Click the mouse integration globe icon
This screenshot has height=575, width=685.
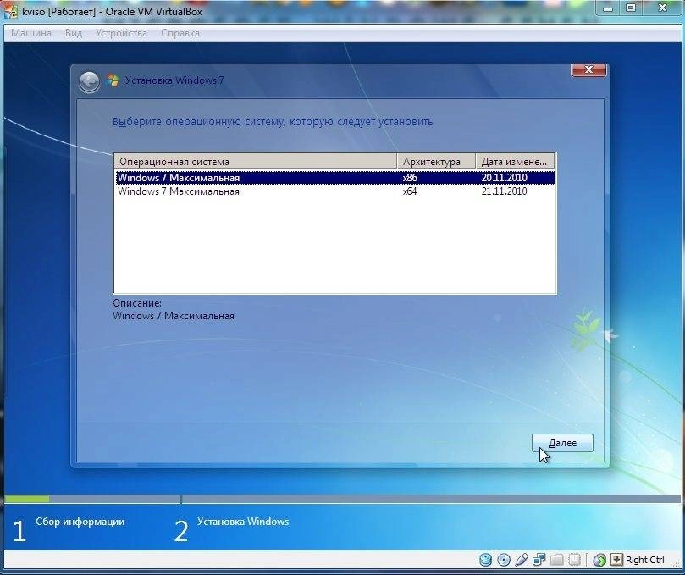599,560
